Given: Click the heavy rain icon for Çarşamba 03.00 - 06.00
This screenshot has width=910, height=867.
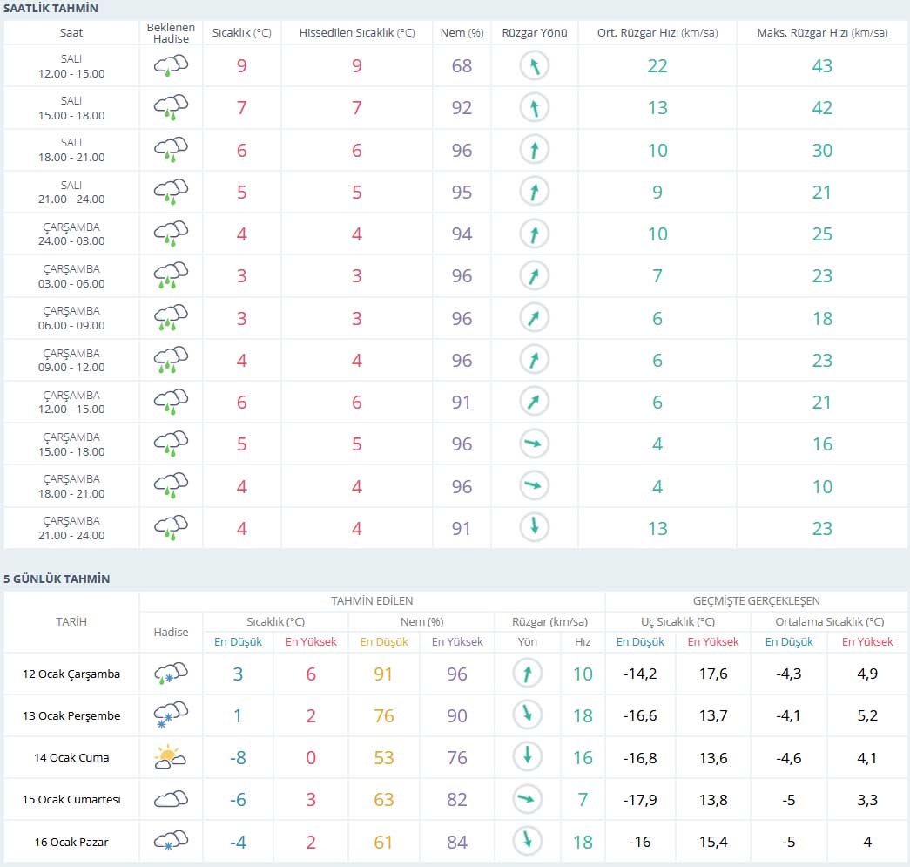Looking at the screenshot, I should [x=171, y=276].
